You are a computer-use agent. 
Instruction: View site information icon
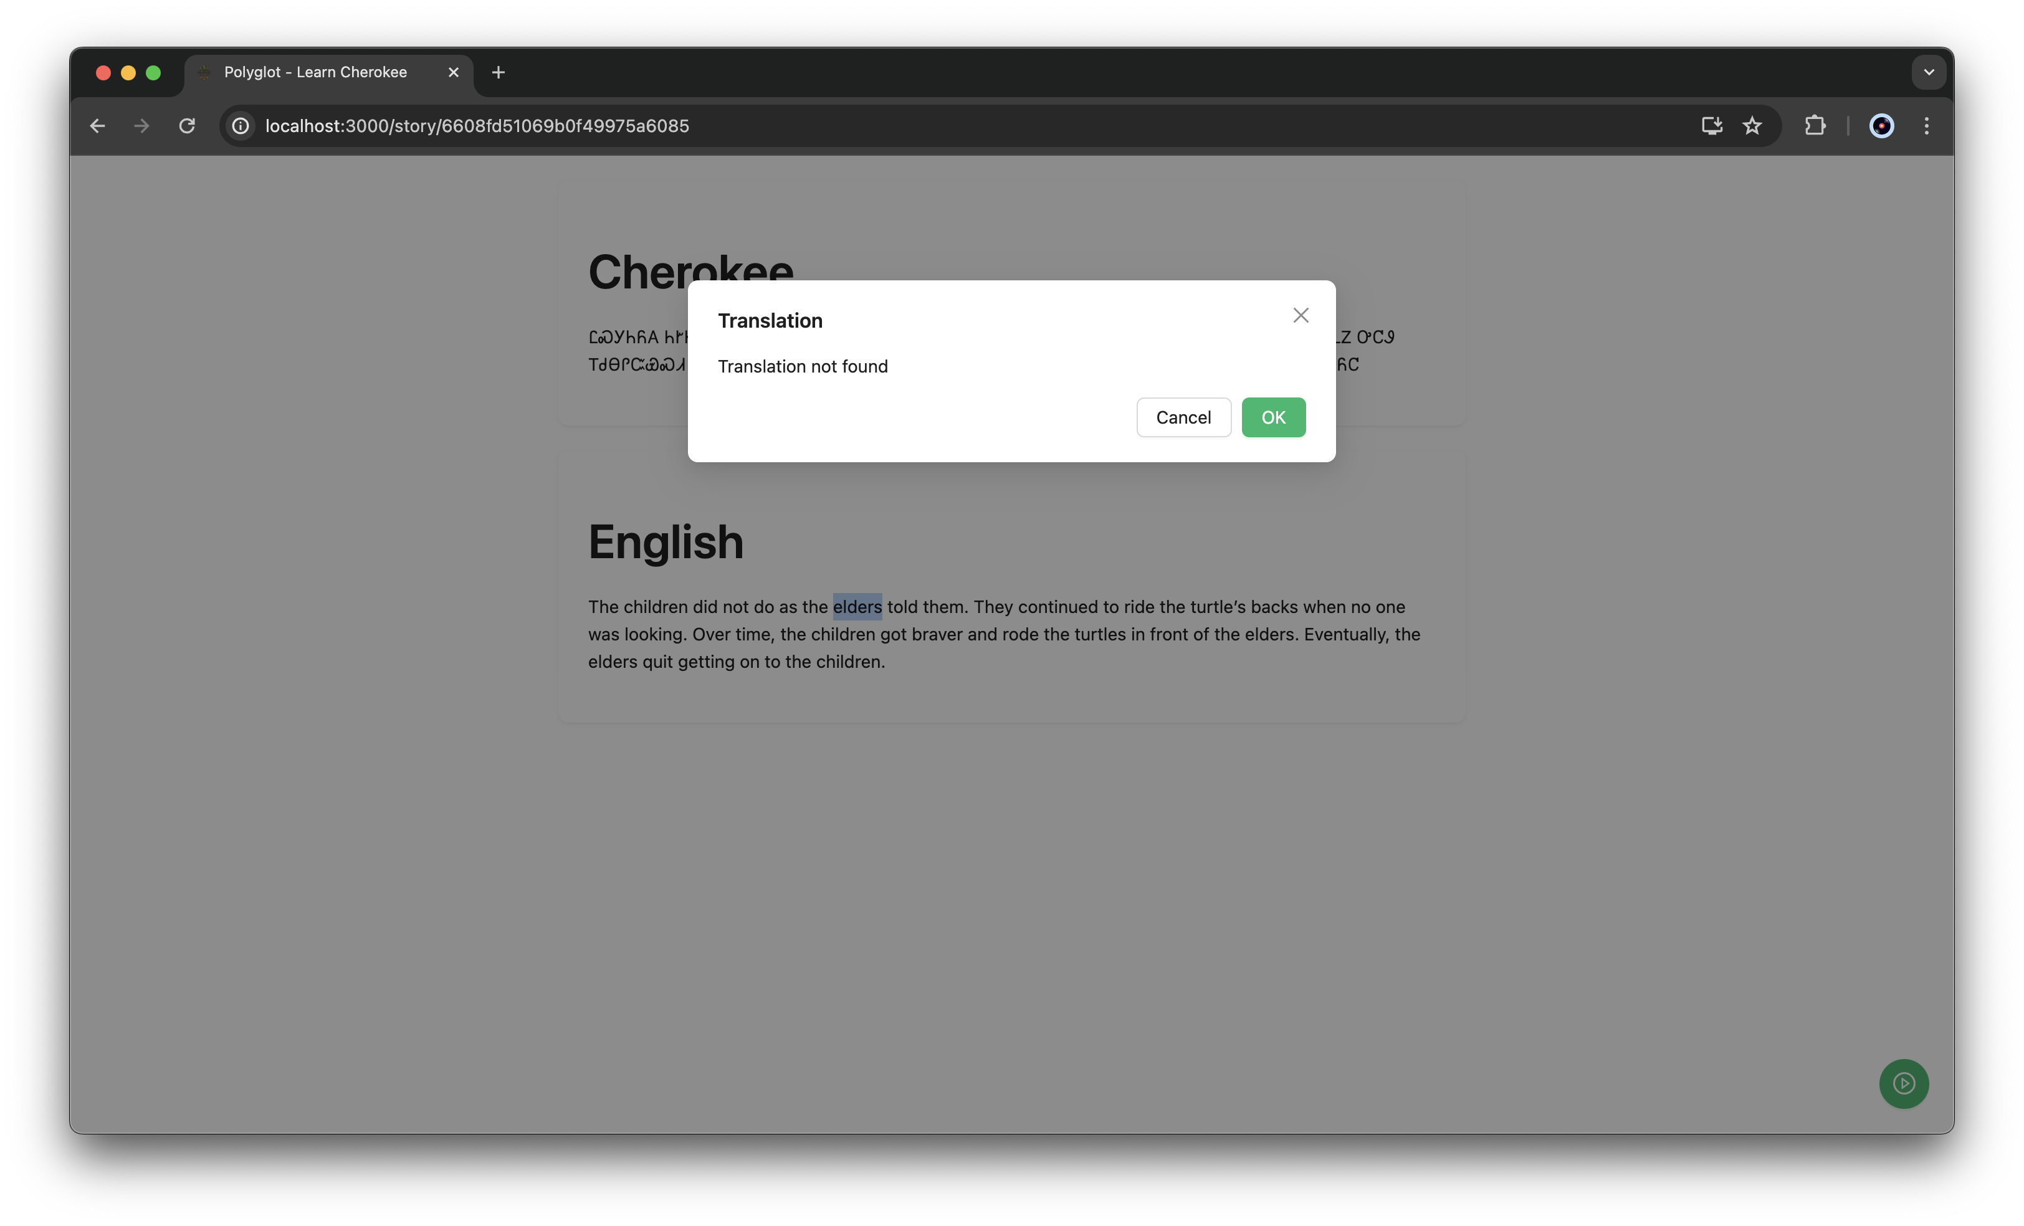(240, 126)
